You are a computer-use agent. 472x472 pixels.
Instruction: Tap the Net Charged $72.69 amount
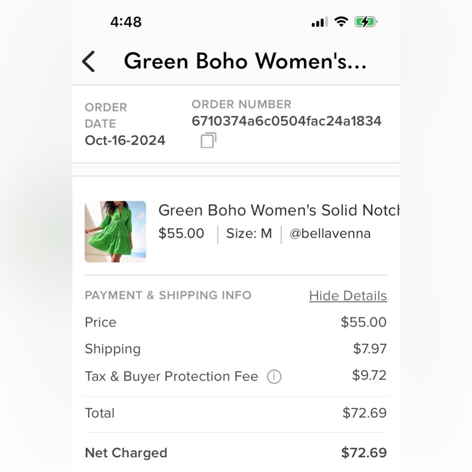click(x=364, y=453)
